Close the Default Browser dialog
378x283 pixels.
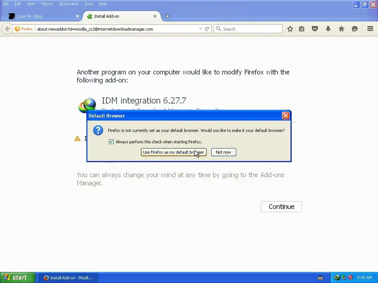click(286, 116)
